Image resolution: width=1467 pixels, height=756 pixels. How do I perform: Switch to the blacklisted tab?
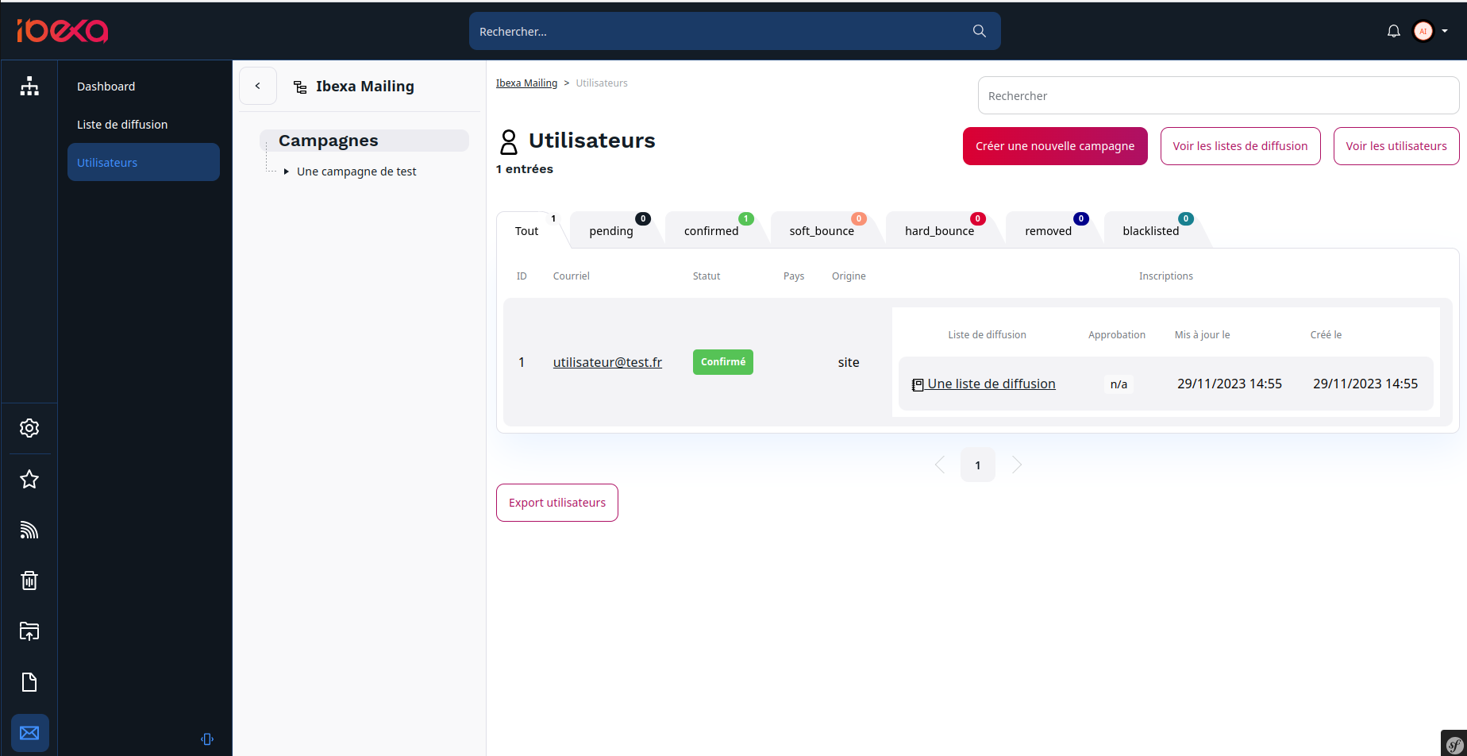pyautogui.click(x=1150, y=230)
